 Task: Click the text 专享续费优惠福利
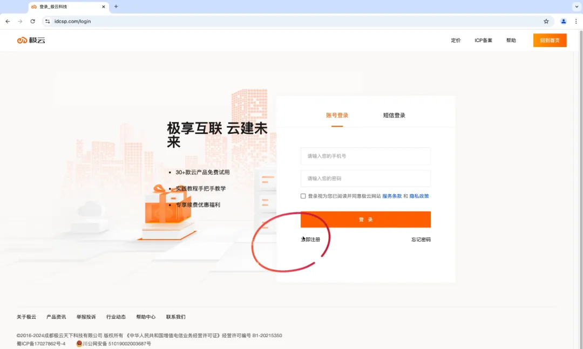[x=198, y=205]
